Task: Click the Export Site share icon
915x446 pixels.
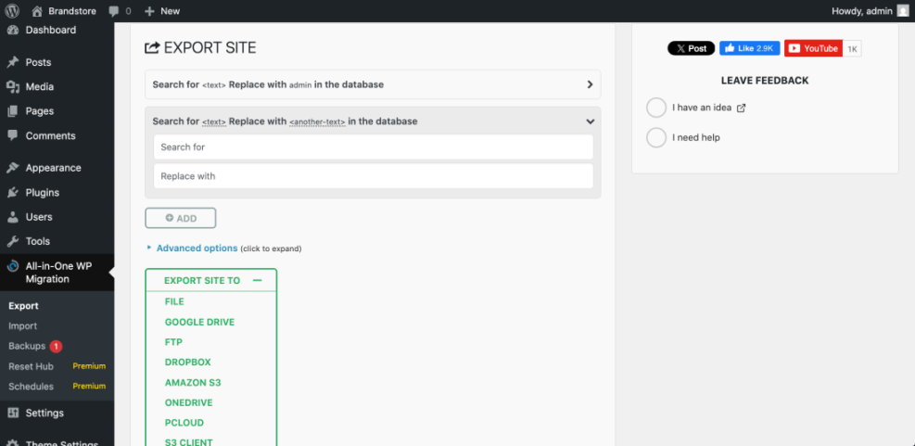Action: pos(152,48)
